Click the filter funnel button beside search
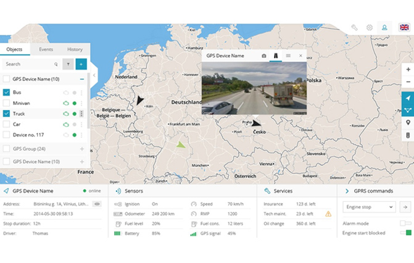414x263 pixels. (x=67, y=64)
